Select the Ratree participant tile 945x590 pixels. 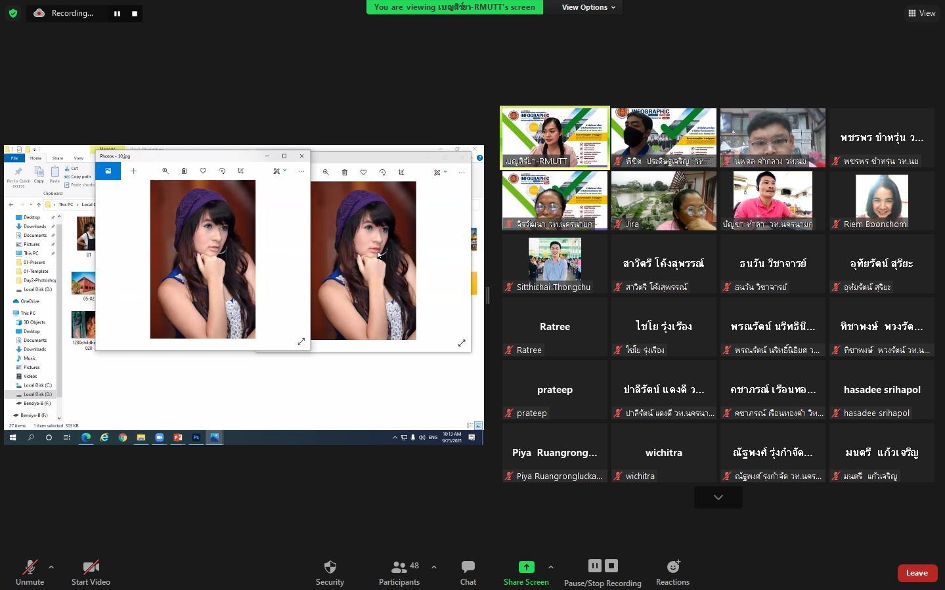pos(555,326)
